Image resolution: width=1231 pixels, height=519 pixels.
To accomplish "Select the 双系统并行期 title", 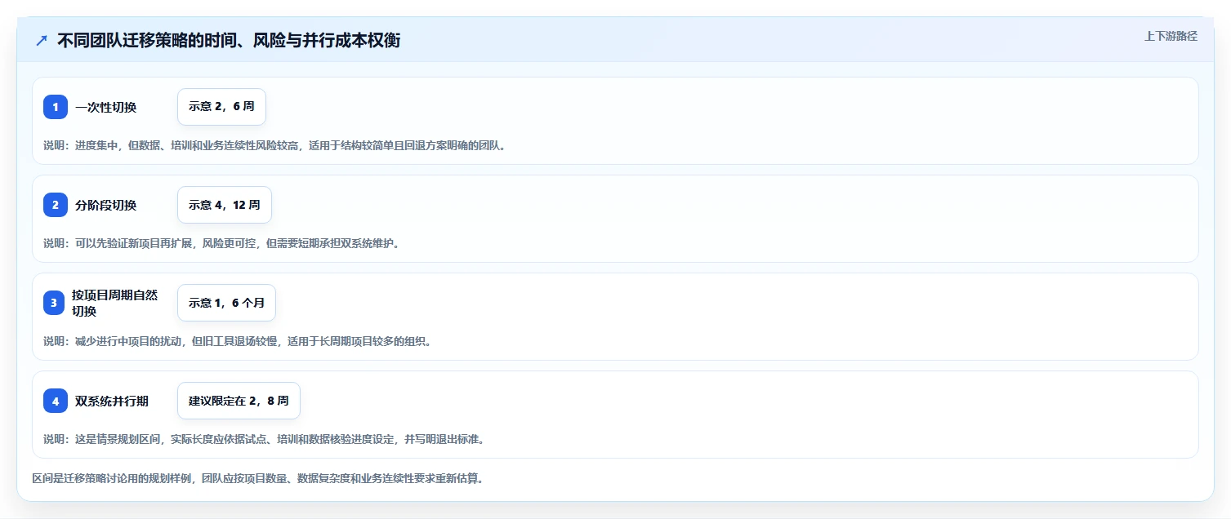I will (x=112, y=401).
